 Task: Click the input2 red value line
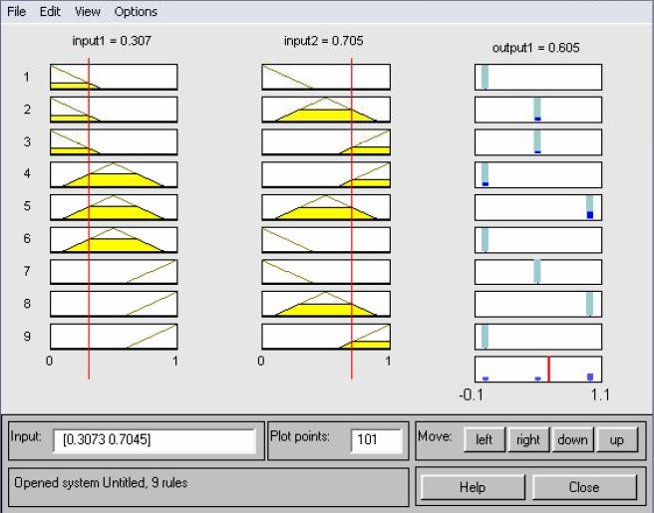click(x=352, y=218)
